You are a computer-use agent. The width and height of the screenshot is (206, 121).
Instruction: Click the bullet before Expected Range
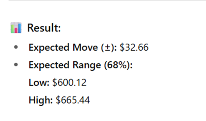pyautogui.click(x=16, y=64)
